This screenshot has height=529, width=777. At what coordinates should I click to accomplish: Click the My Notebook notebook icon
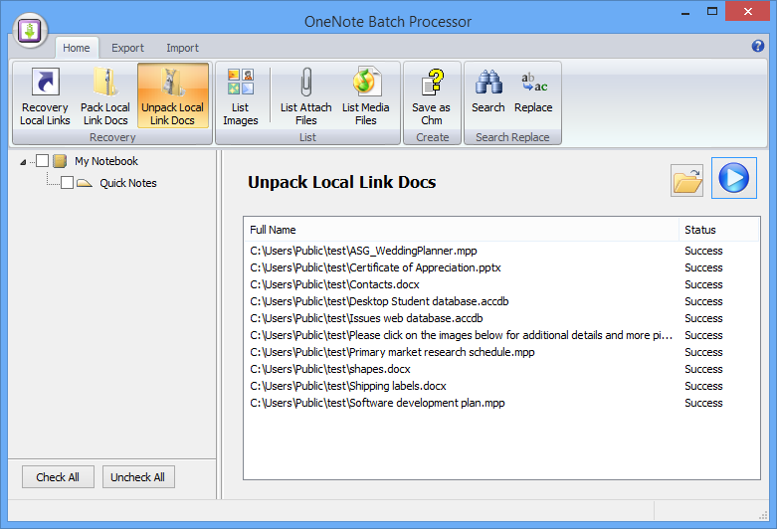[x=60, y=161]
